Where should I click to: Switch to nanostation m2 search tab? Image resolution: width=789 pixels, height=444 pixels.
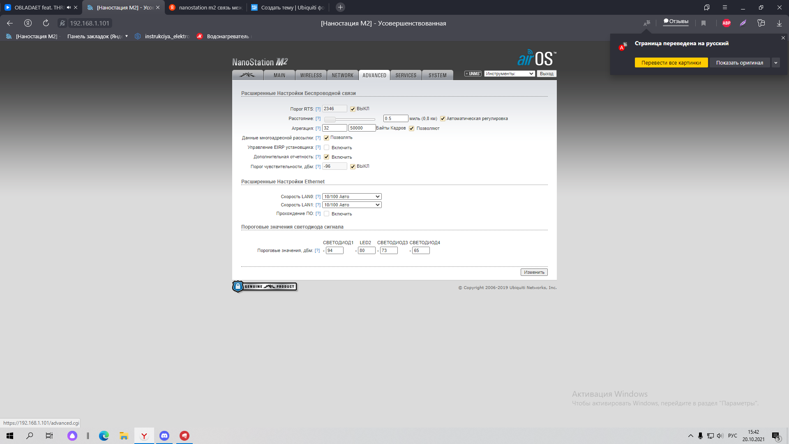205,7
